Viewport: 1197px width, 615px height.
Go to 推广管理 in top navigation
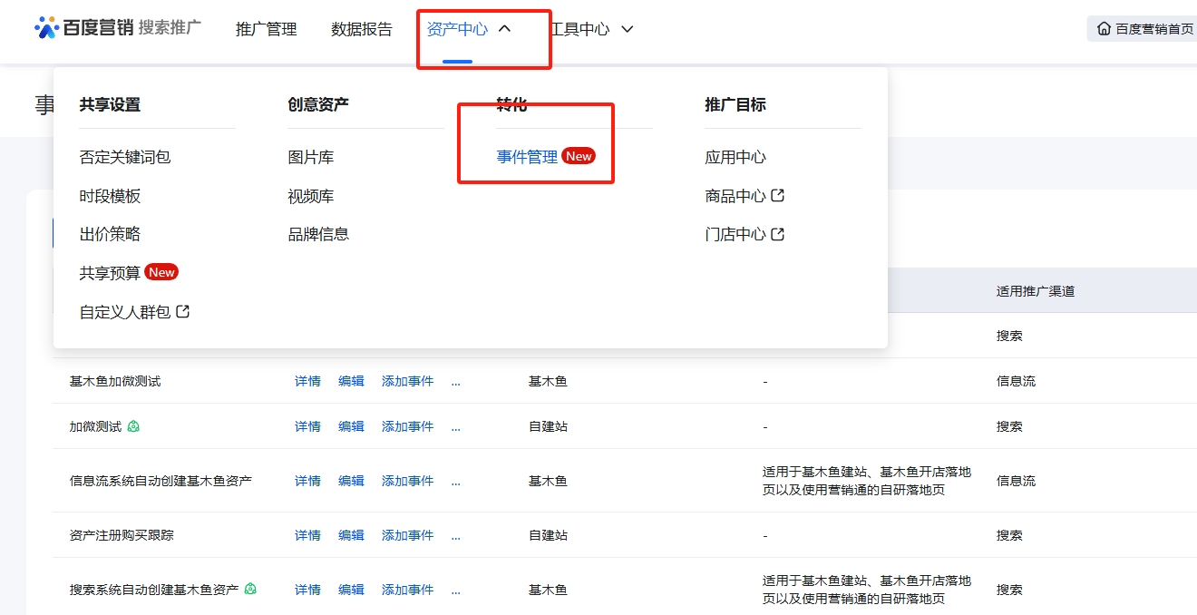point(266,29)
